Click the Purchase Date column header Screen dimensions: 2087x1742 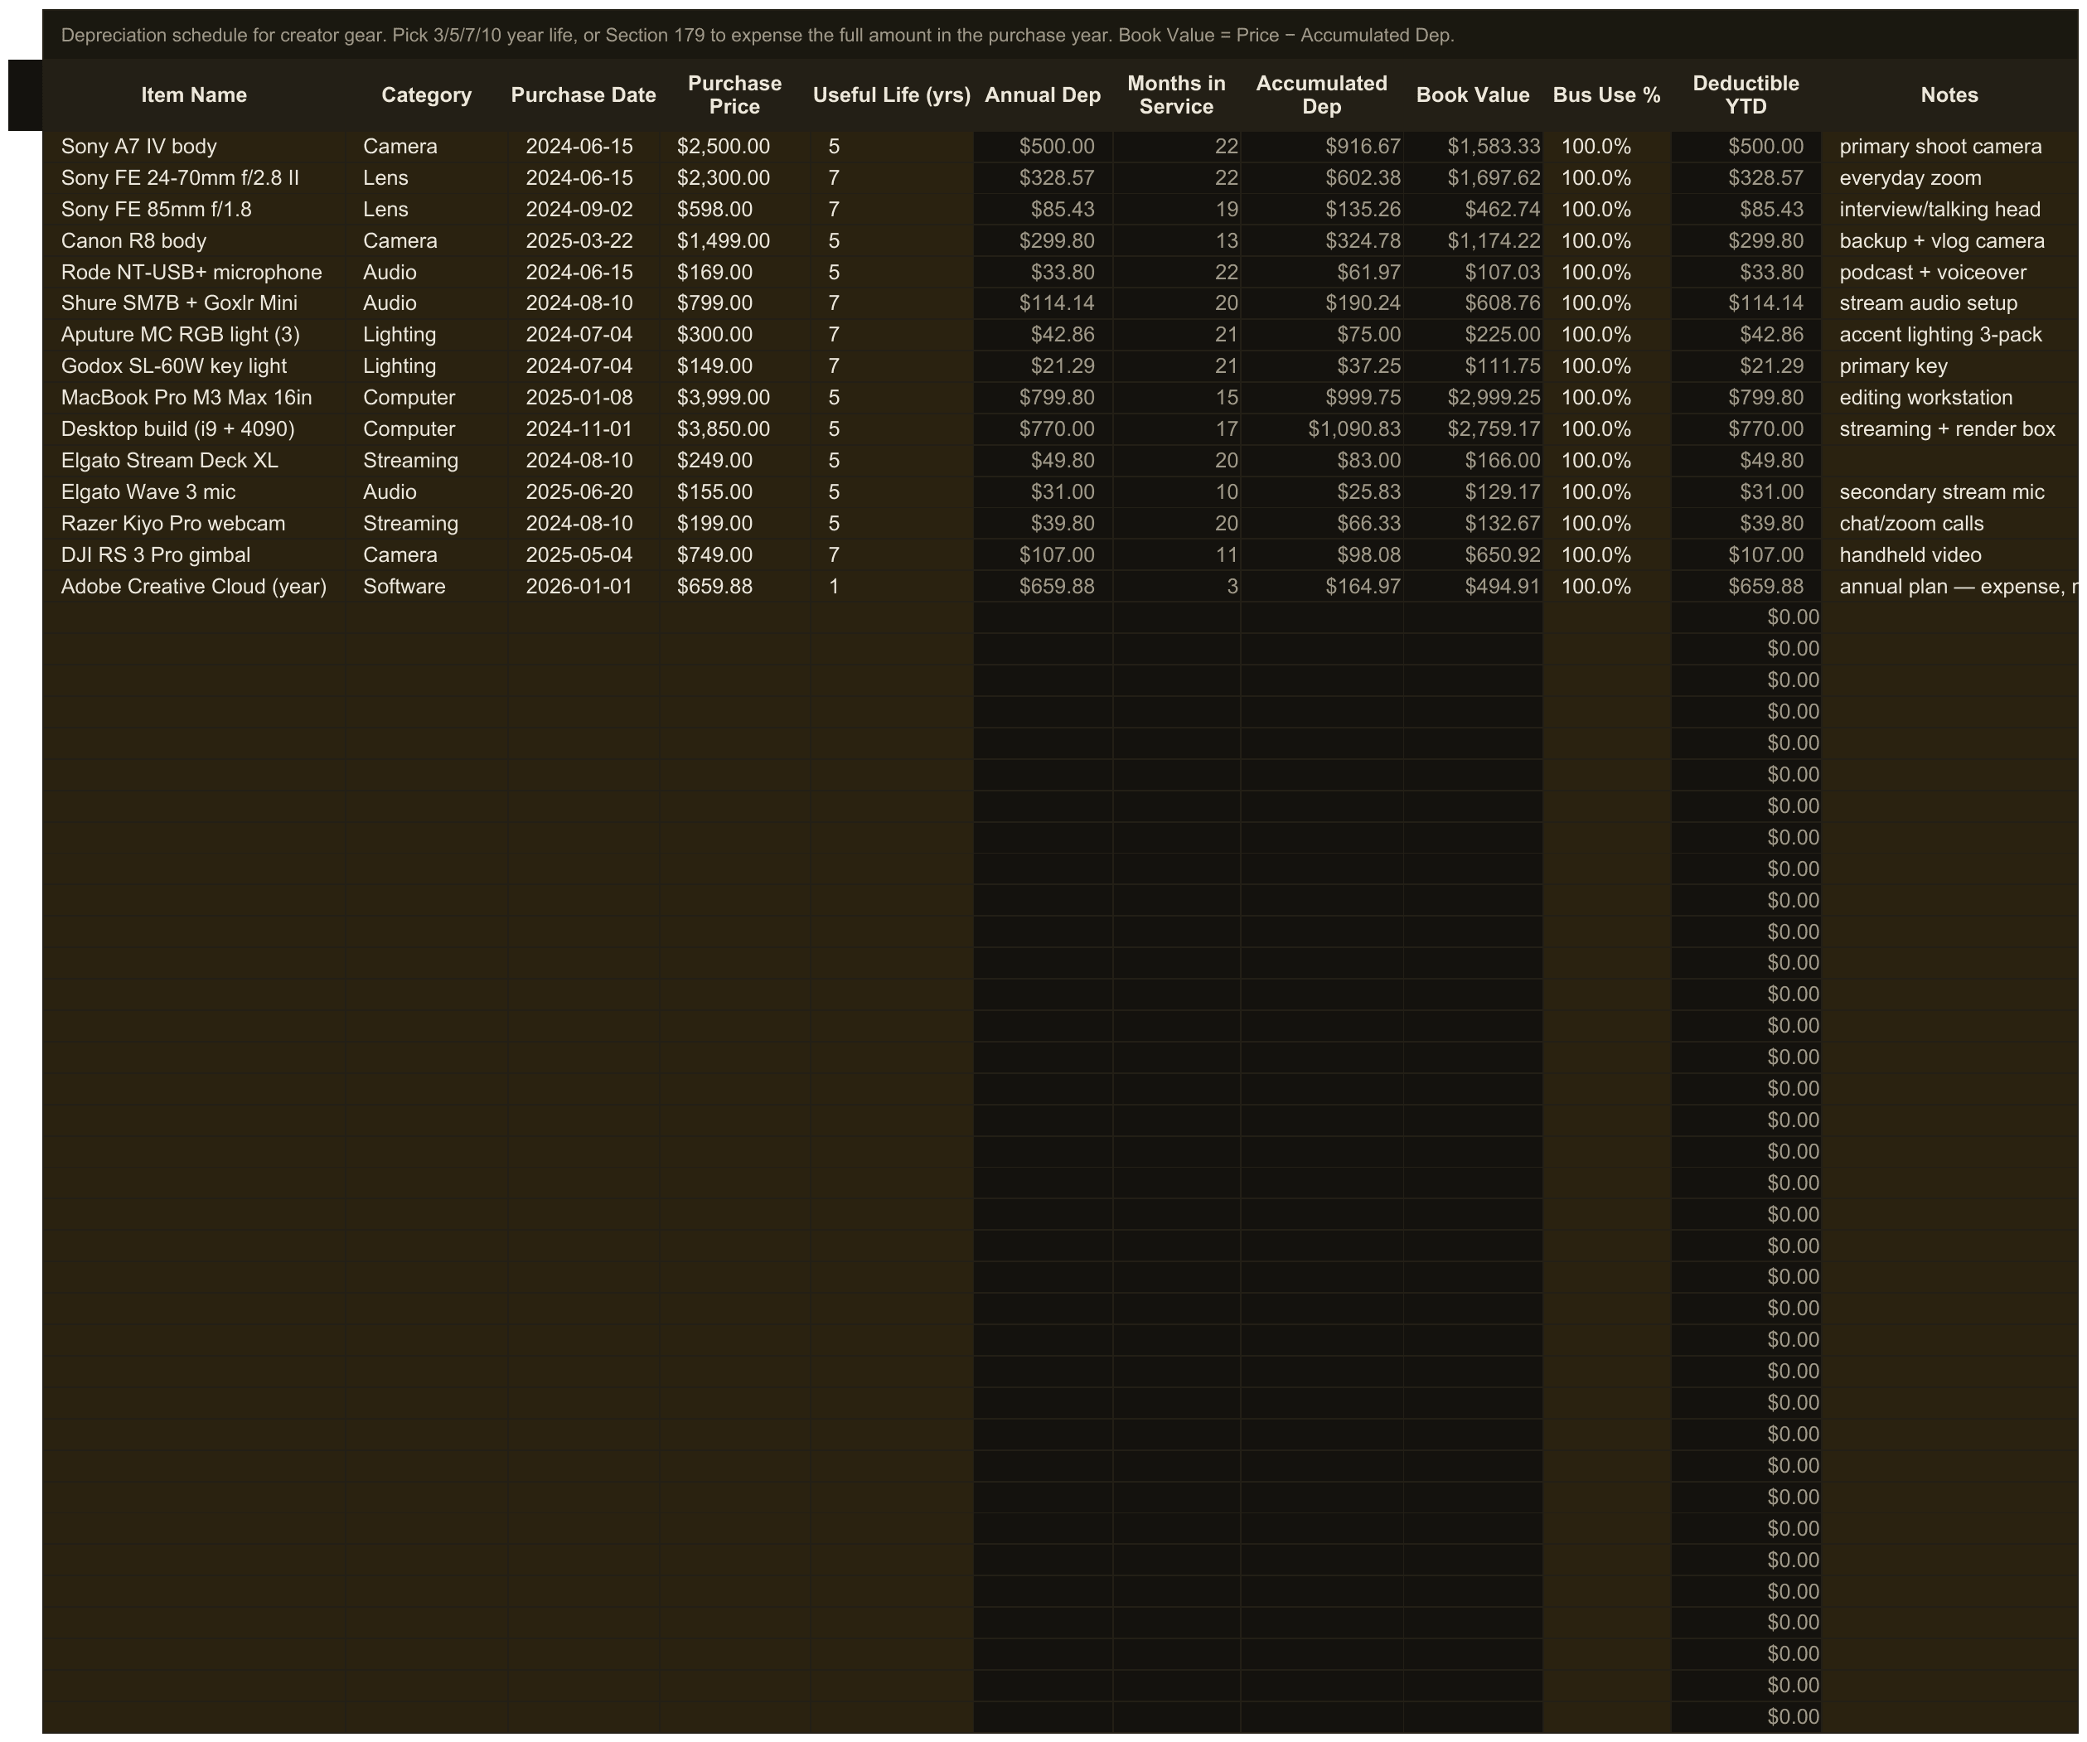point(583,95)
